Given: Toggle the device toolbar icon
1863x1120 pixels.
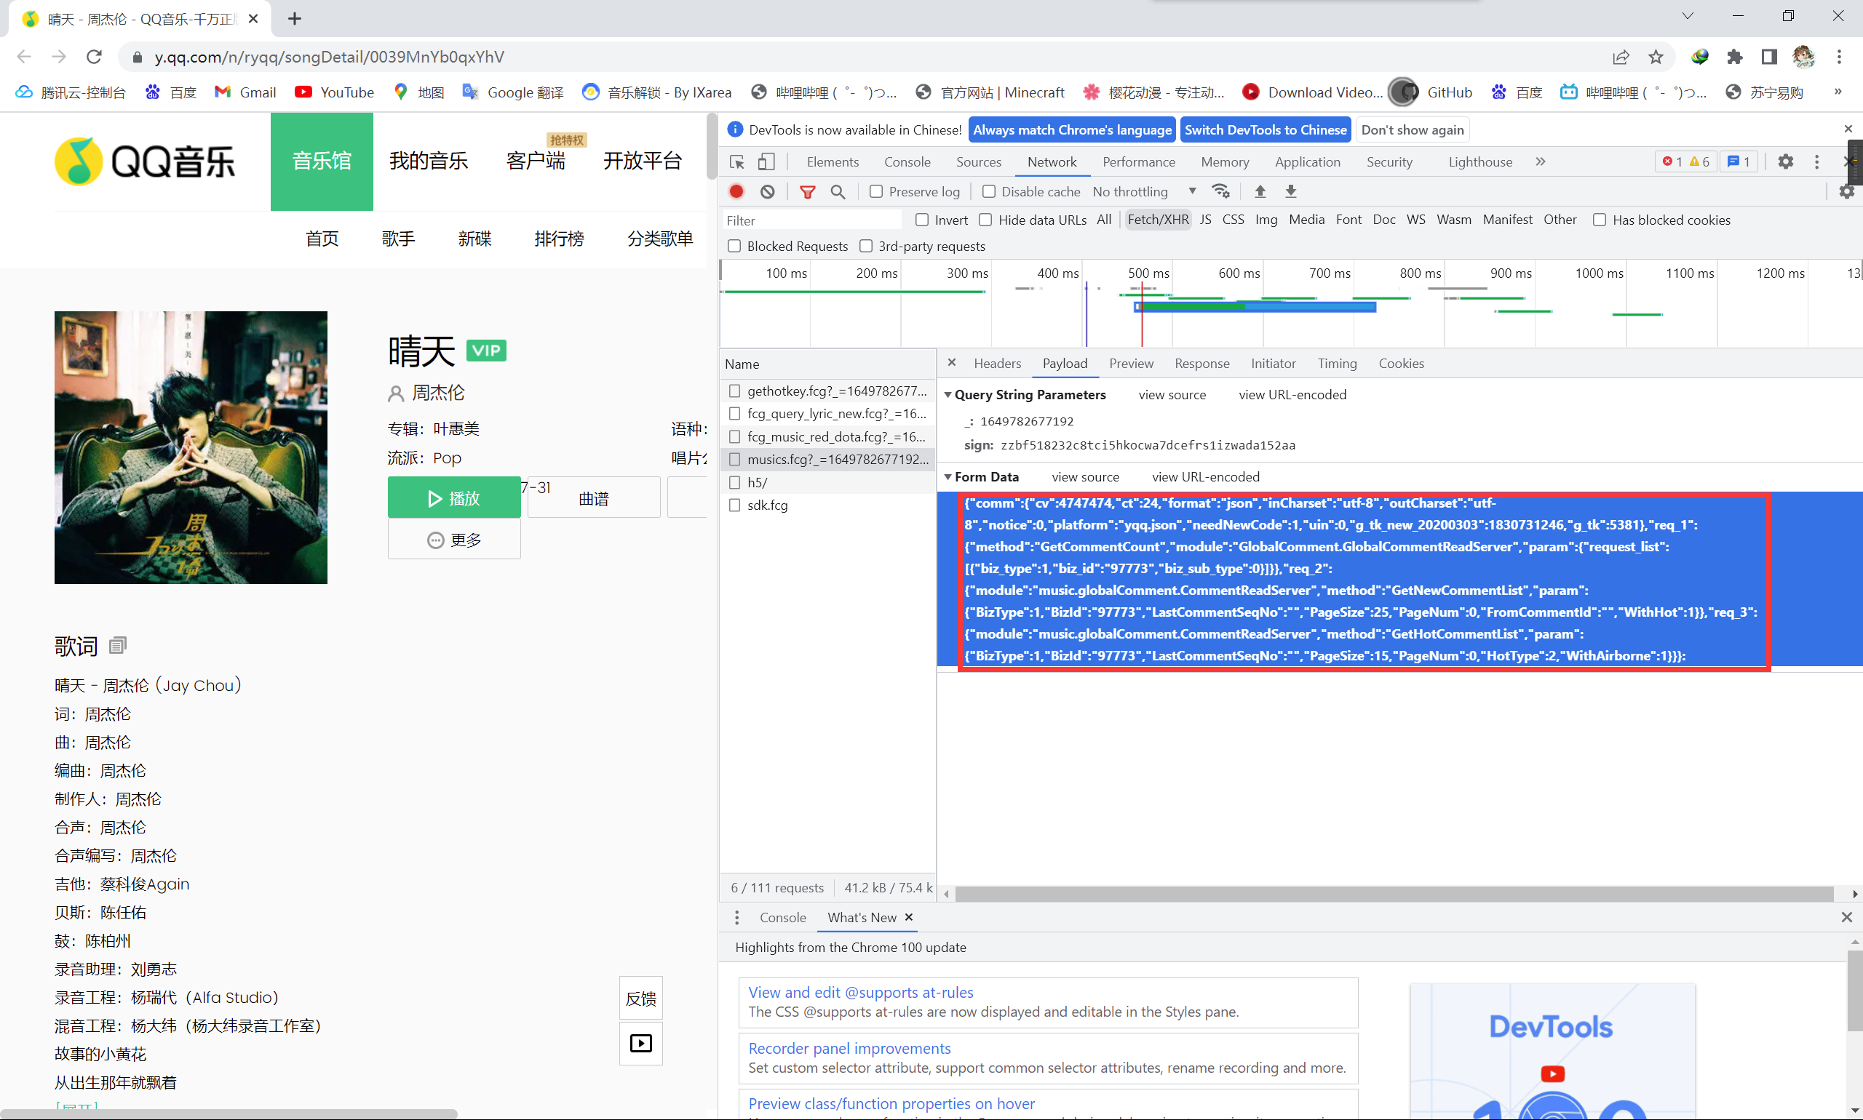Looking at the screenshot, I should click(x=766, y=161).
